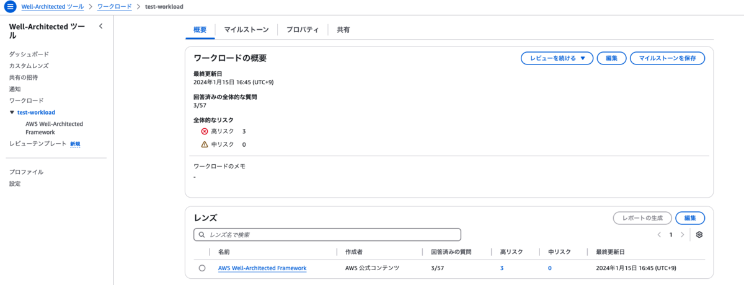
Task: Click the high risk red X icon
Action: [205, 131]
